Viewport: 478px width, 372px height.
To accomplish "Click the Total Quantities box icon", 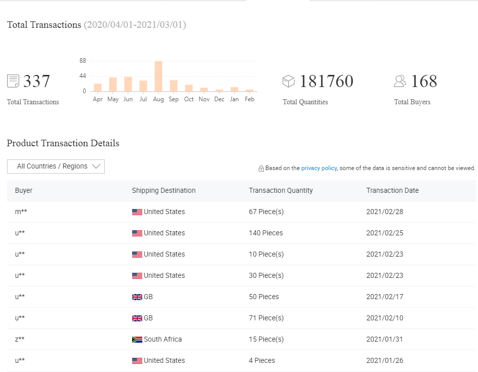I will (289, 81).
